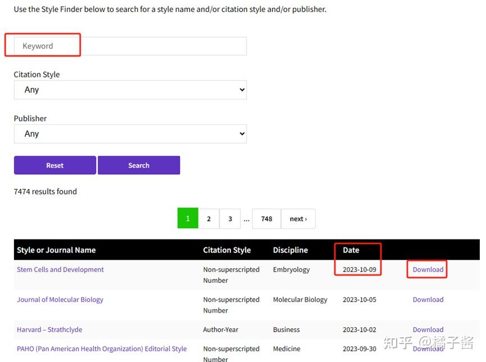
Task: Open the Publisher dropdown
Action: 130,134
